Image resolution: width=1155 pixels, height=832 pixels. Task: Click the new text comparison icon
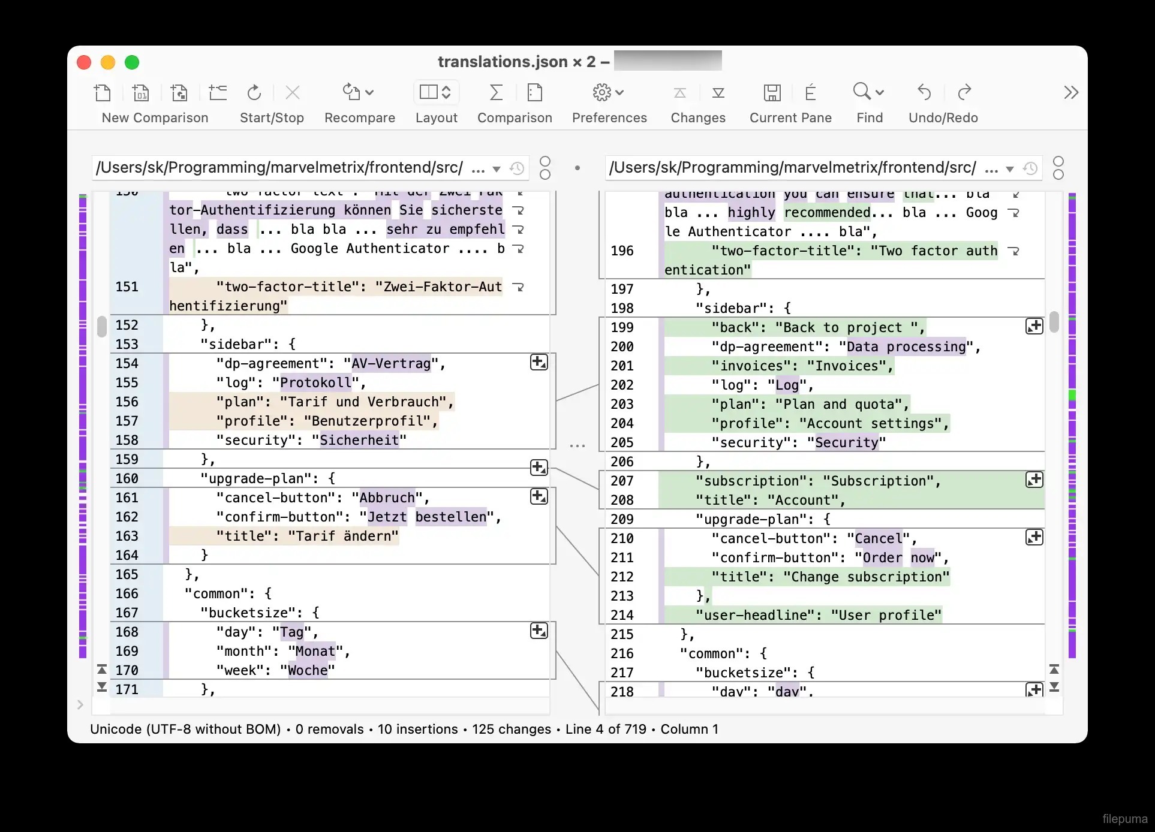pos(103,92)
